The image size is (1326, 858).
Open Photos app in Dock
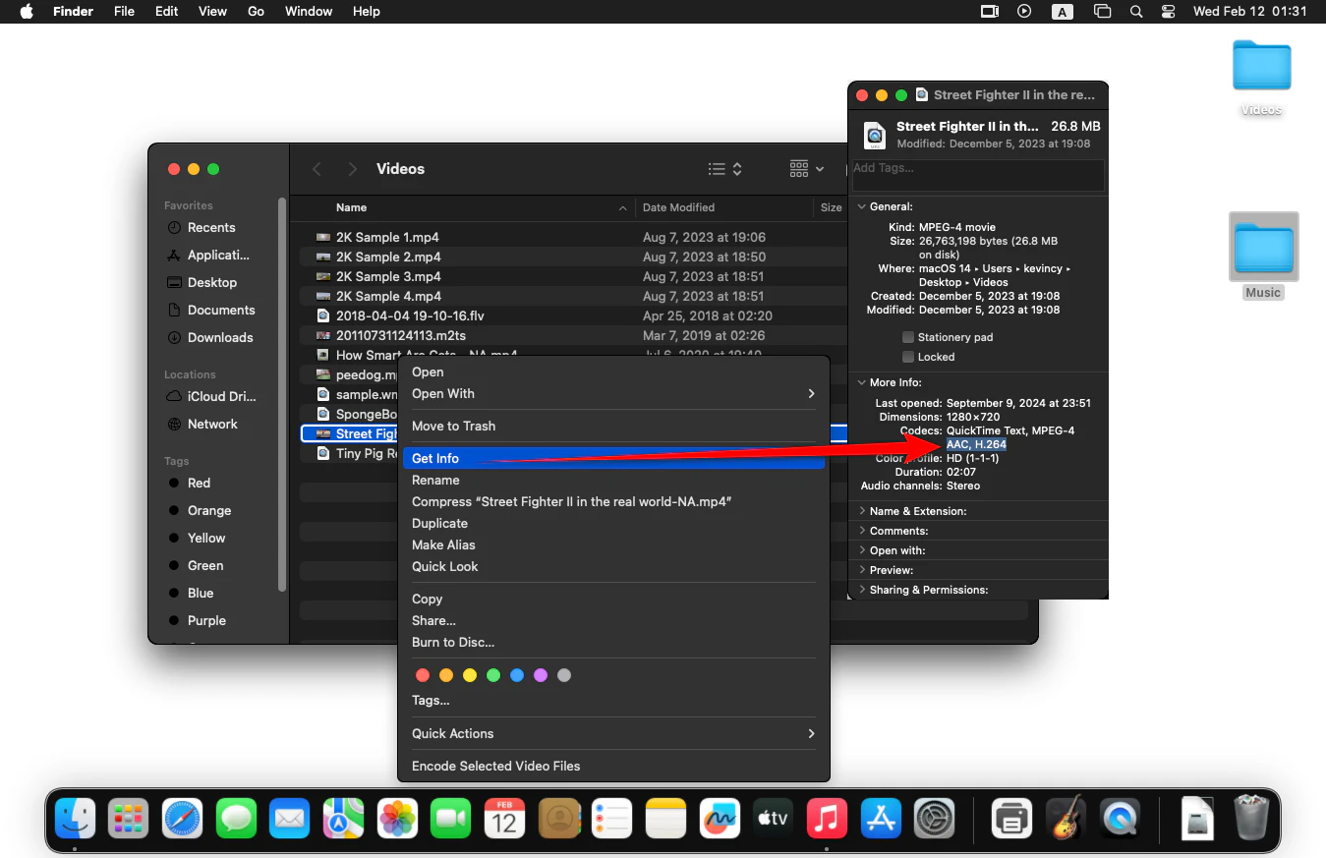397,819
